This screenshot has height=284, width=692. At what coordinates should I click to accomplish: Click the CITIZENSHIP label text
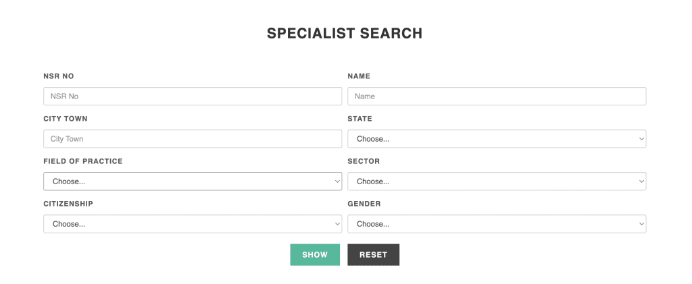[68, 204]
